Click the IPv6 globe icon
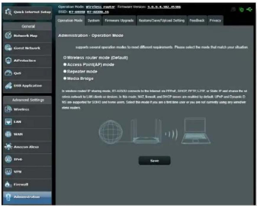 pos(8,159)
